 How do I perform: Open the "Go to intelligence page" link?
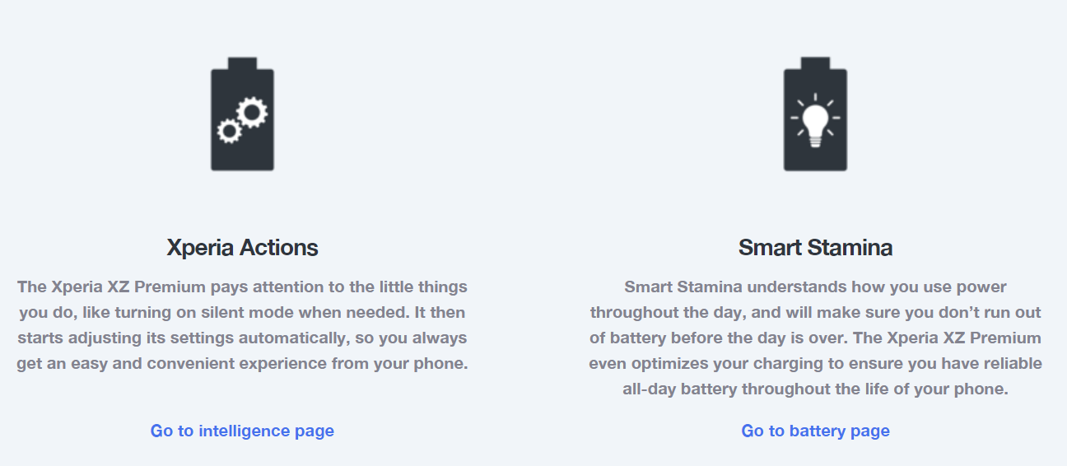click(x=242, y=431)
